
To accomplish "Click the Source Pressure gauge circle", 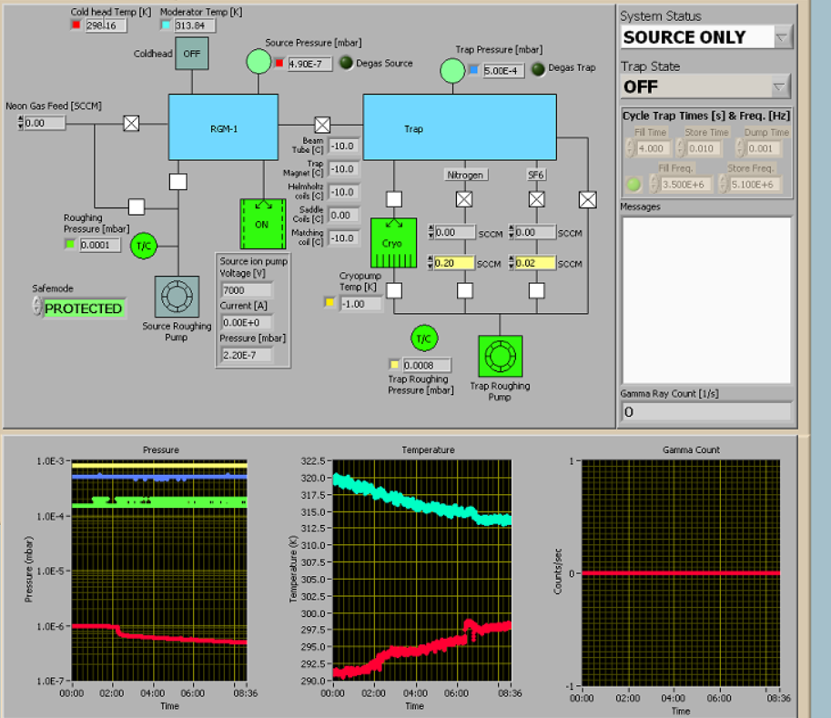I will [258, 62].
